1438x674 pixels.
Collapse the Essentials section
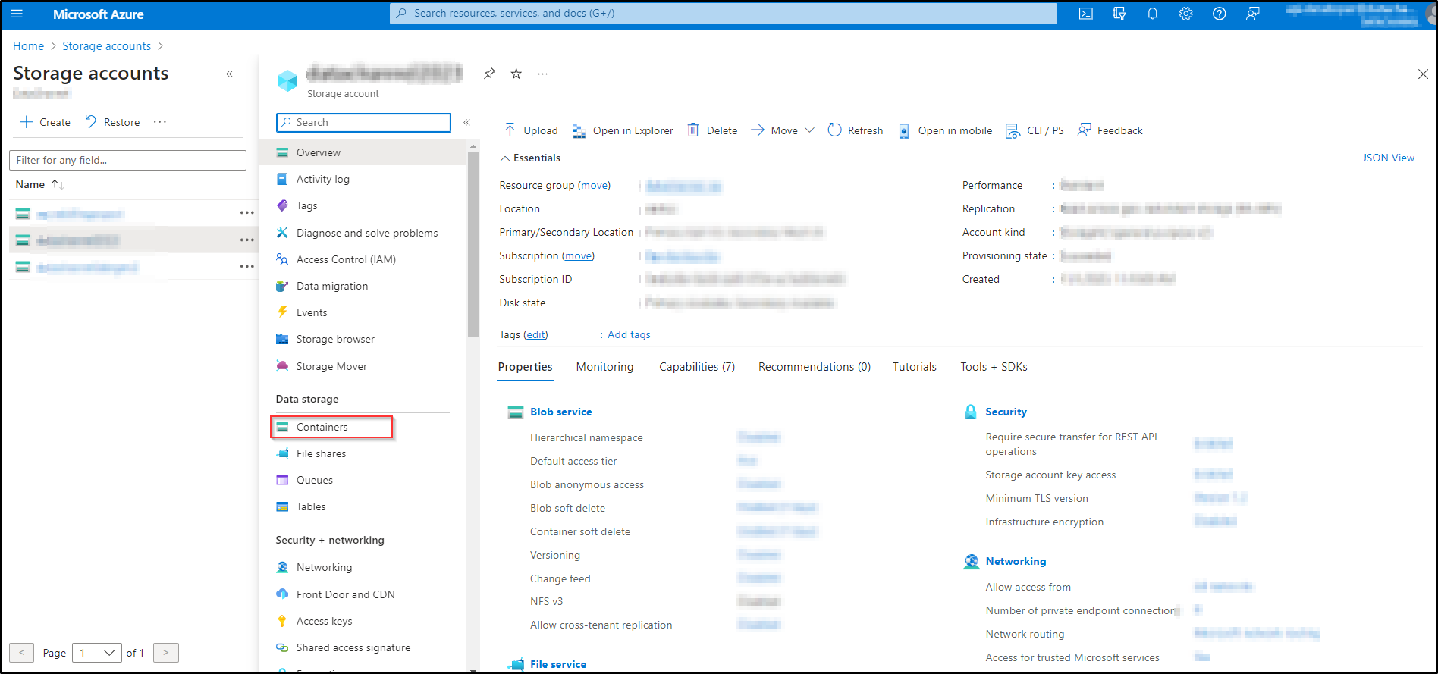[529, 158]
